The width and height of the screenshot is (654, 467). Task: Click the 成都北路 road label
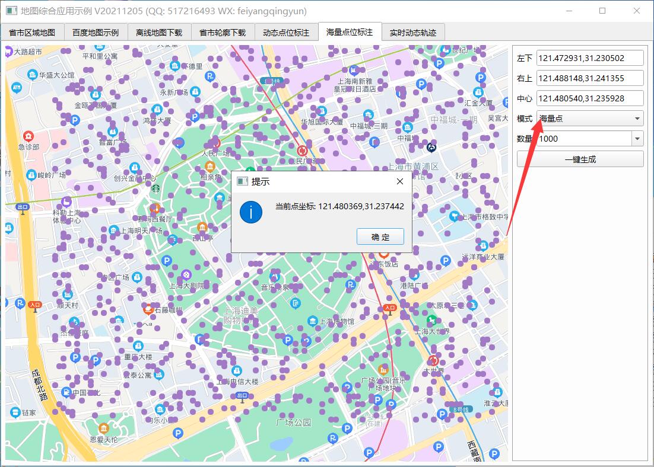pyautogui.click(x=40, y=385)
